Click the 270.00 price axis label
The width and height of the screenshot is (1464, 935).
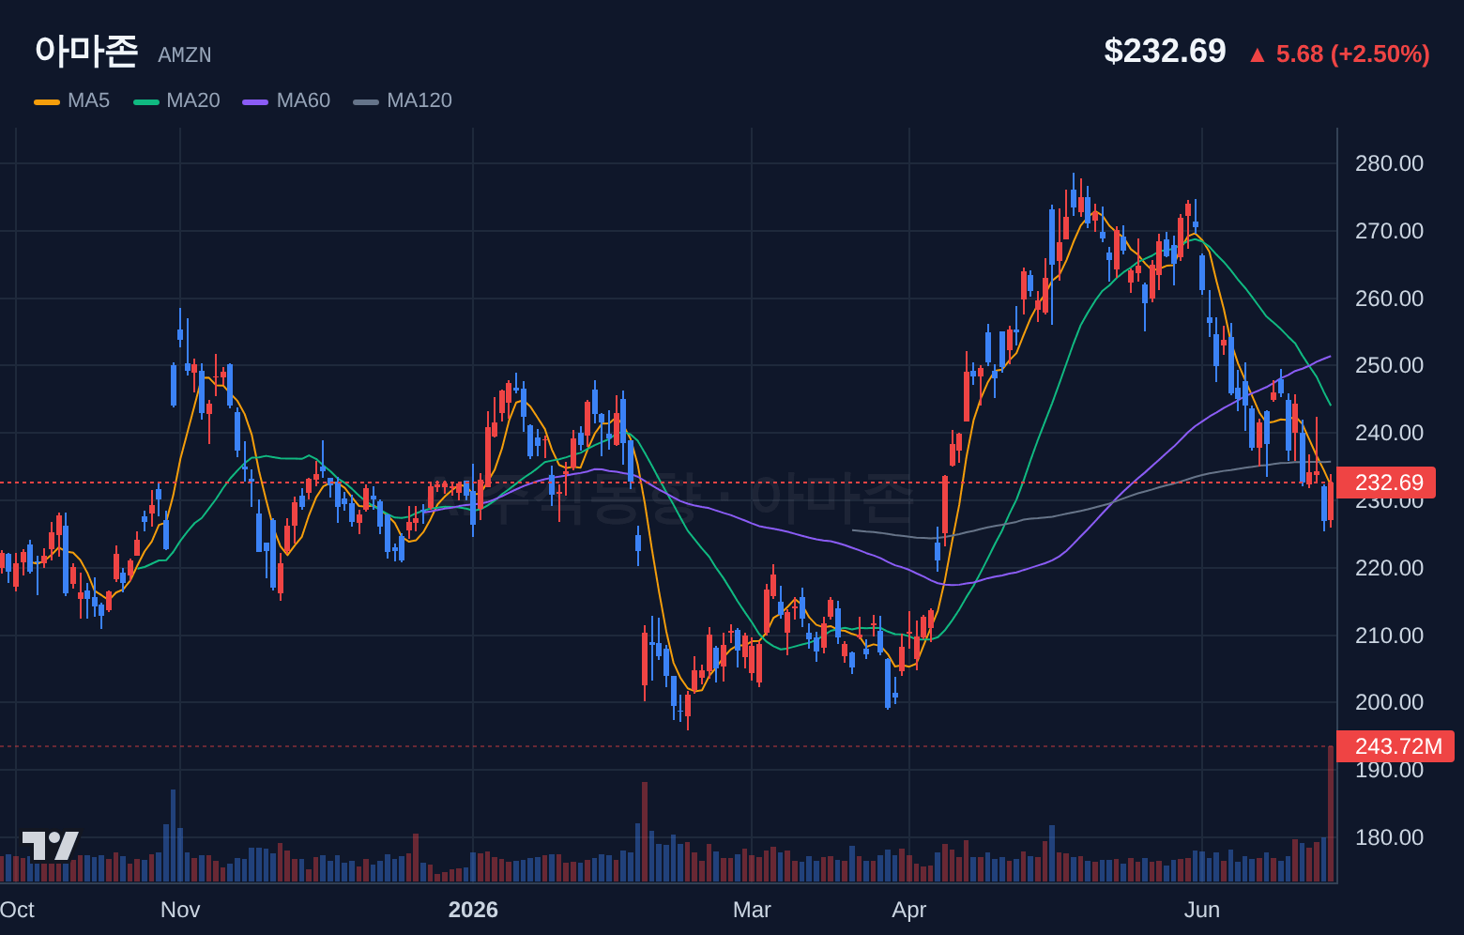click(x=1389, y=231)
